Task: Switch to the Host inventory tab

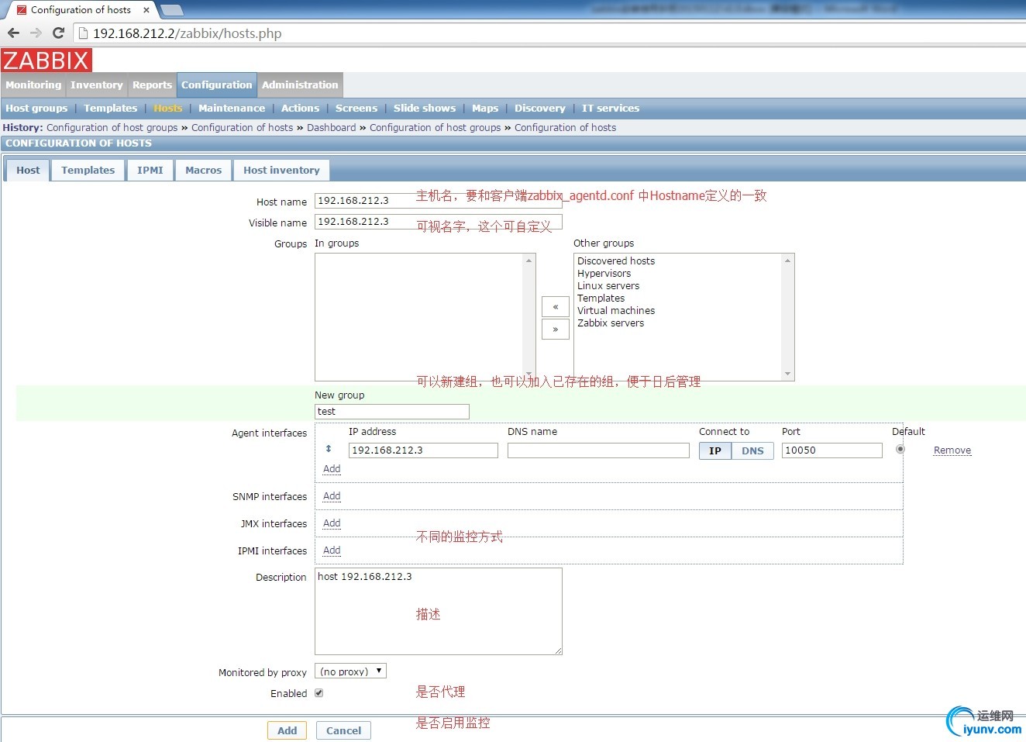Action: pos(281,171)
